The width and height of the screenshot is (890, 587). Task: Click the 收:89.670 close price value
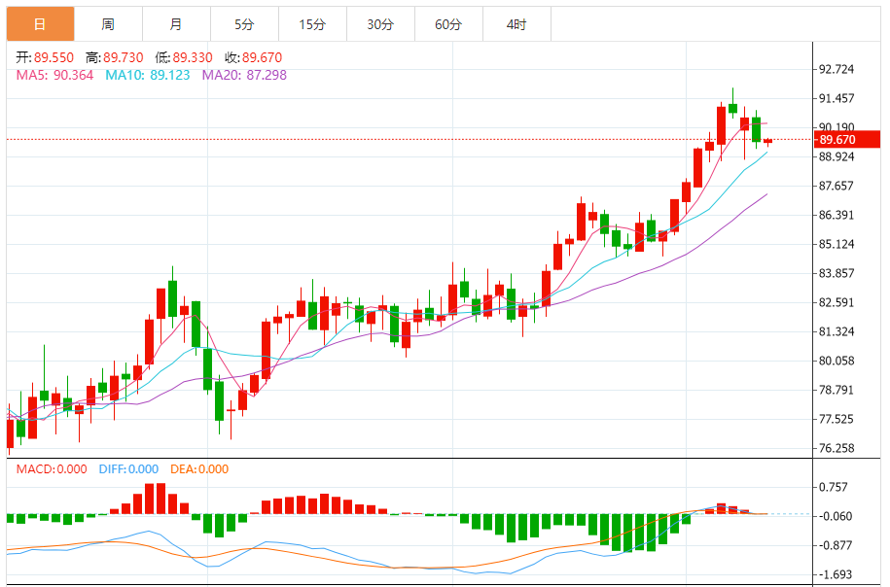point(253,57)
